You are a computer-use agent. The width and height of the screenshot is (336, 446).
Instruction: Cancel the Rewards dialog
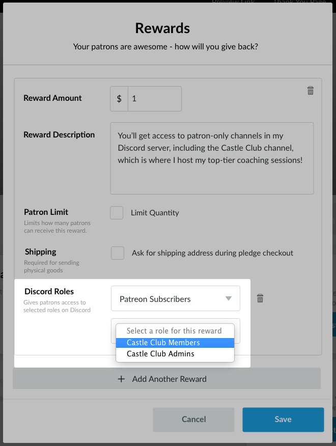point(194,420)
